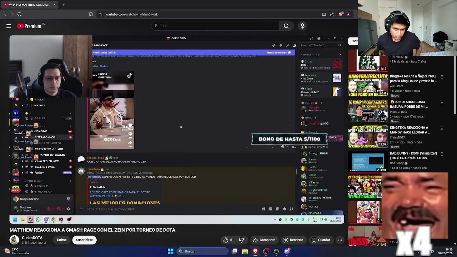Open the Windows Start menu

click(170, 251)
